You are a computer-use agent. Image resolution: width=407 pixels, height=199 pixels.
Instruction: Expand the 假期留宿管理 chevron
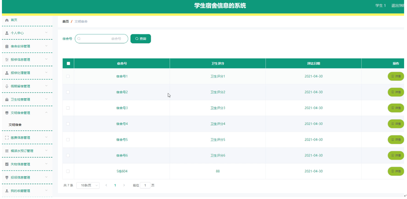pos(46,86)
